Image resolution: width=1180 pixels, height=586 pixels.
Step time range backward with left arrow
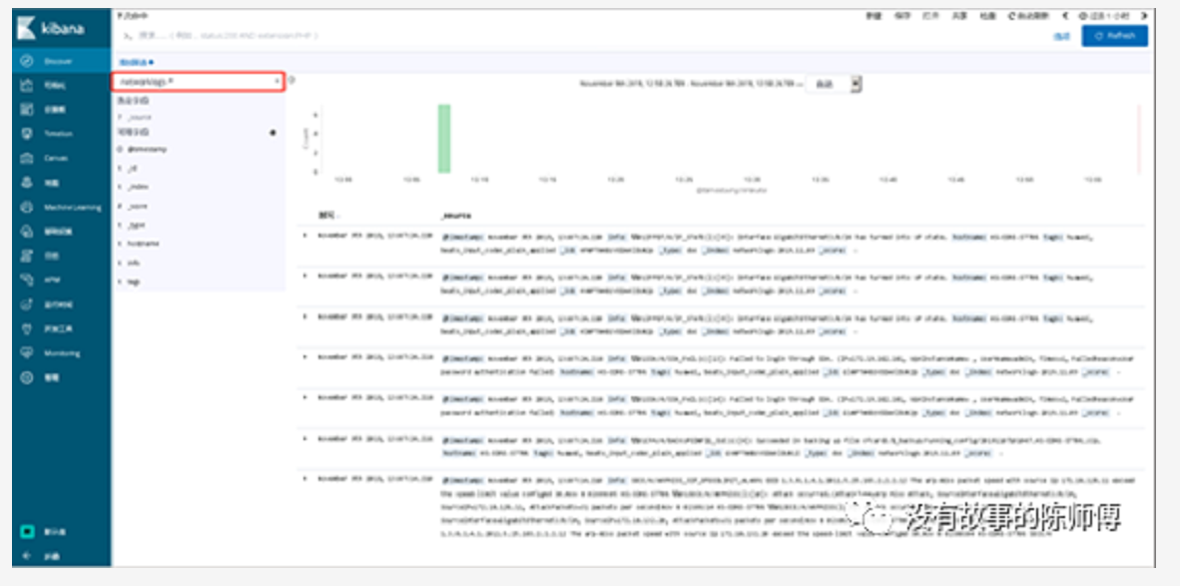[1065, 16]
